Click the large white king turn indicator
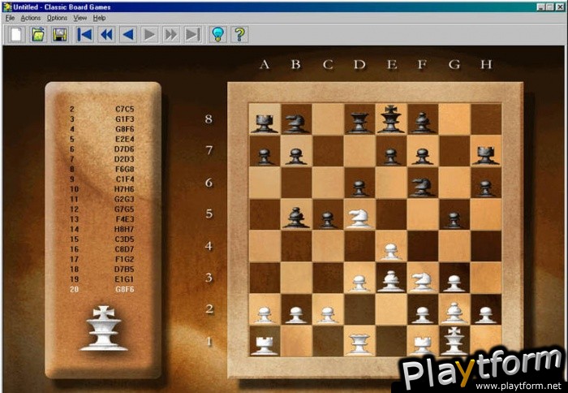 tap(104, 328)
